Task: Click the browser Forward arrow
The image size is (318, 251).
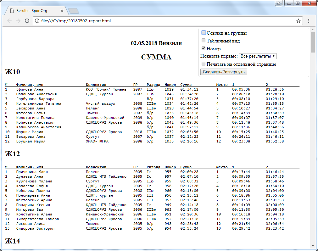Action: click(x=18, y=21)
